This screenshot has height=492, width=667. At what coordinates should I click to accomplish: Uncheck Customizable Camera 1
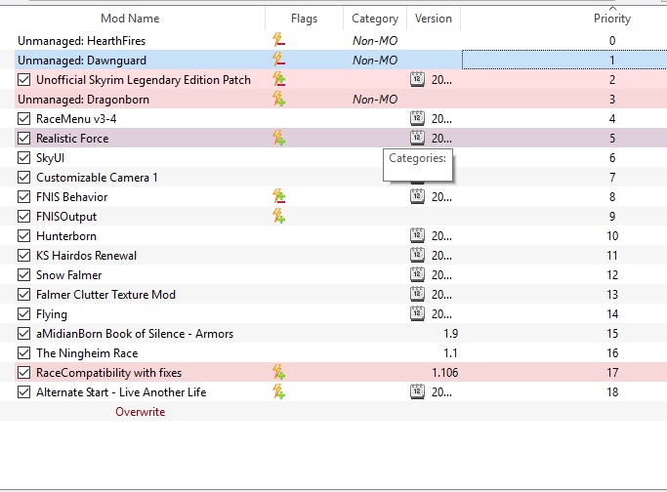(x=23, y=178)
